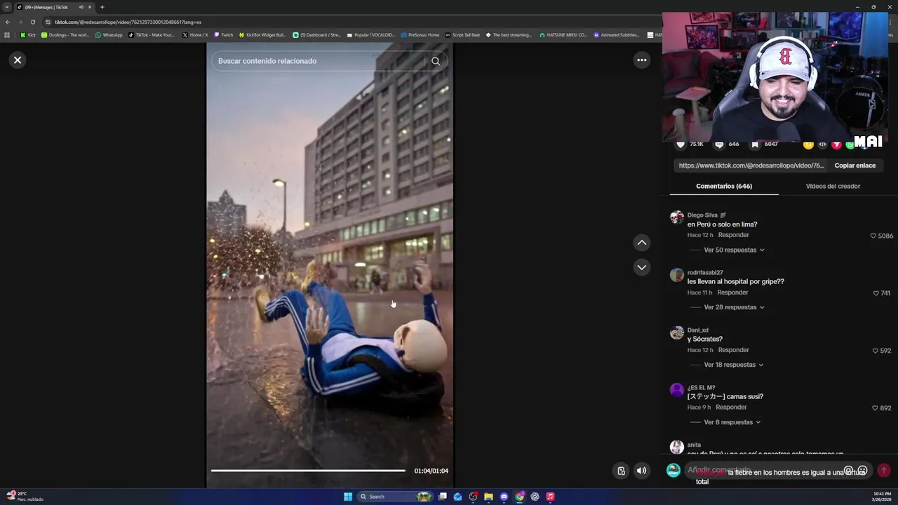Close the TikTok video viewer with X
The height and width of the screenshot is (505, 898).
tap(18, 60)
